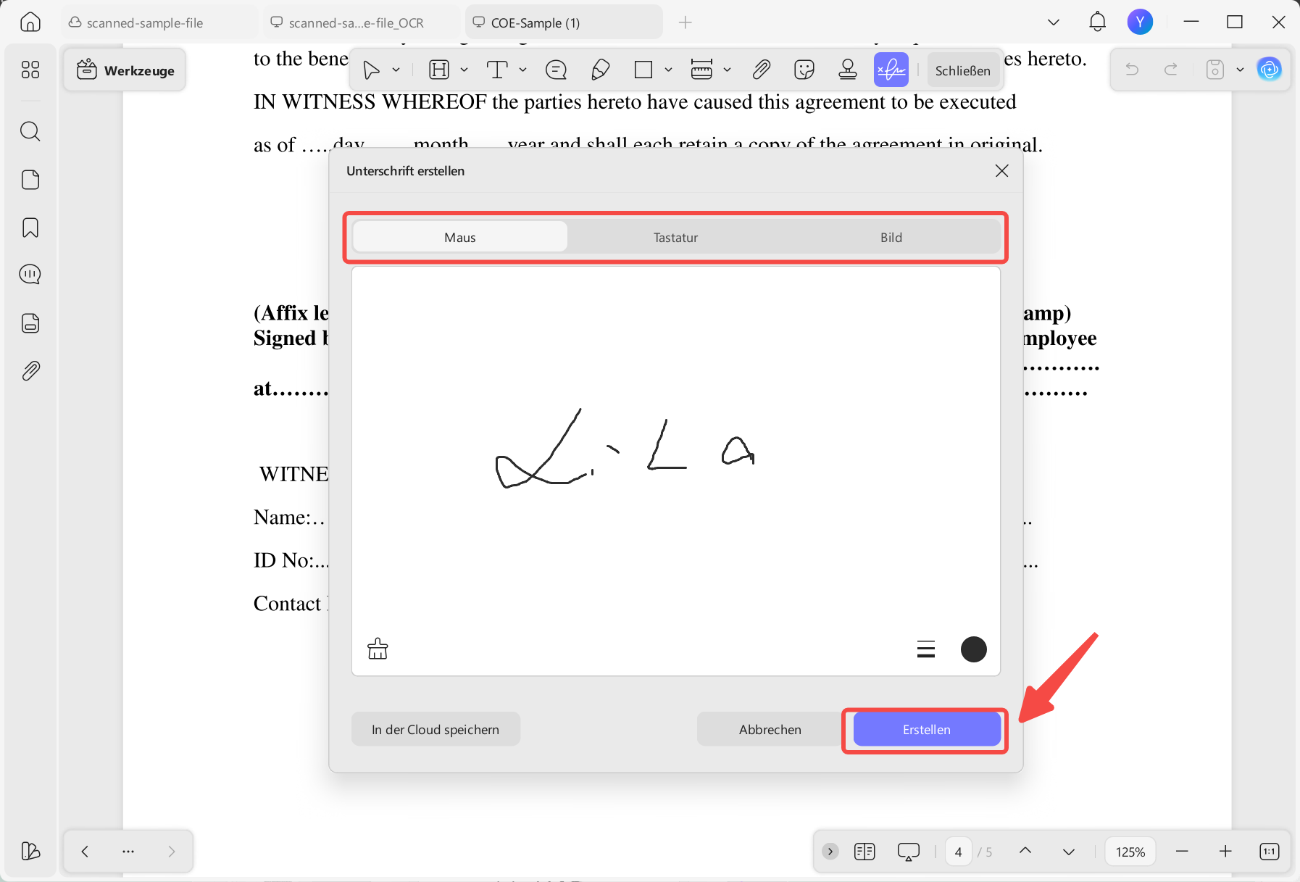Select the Tastatur signature tab
The image size is (1300, 882).
point(676,238)
